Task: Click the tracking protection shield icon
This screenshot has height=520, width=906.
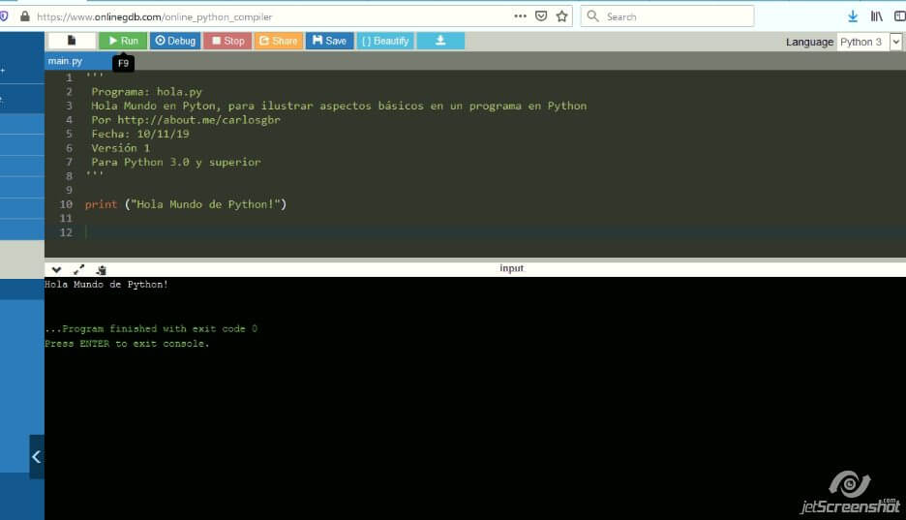Action: (x=4, y=16)
